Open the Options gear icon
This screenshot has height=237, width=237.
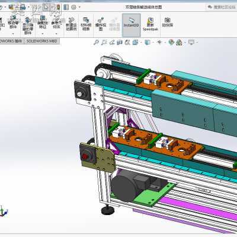(x=73, y=8)
